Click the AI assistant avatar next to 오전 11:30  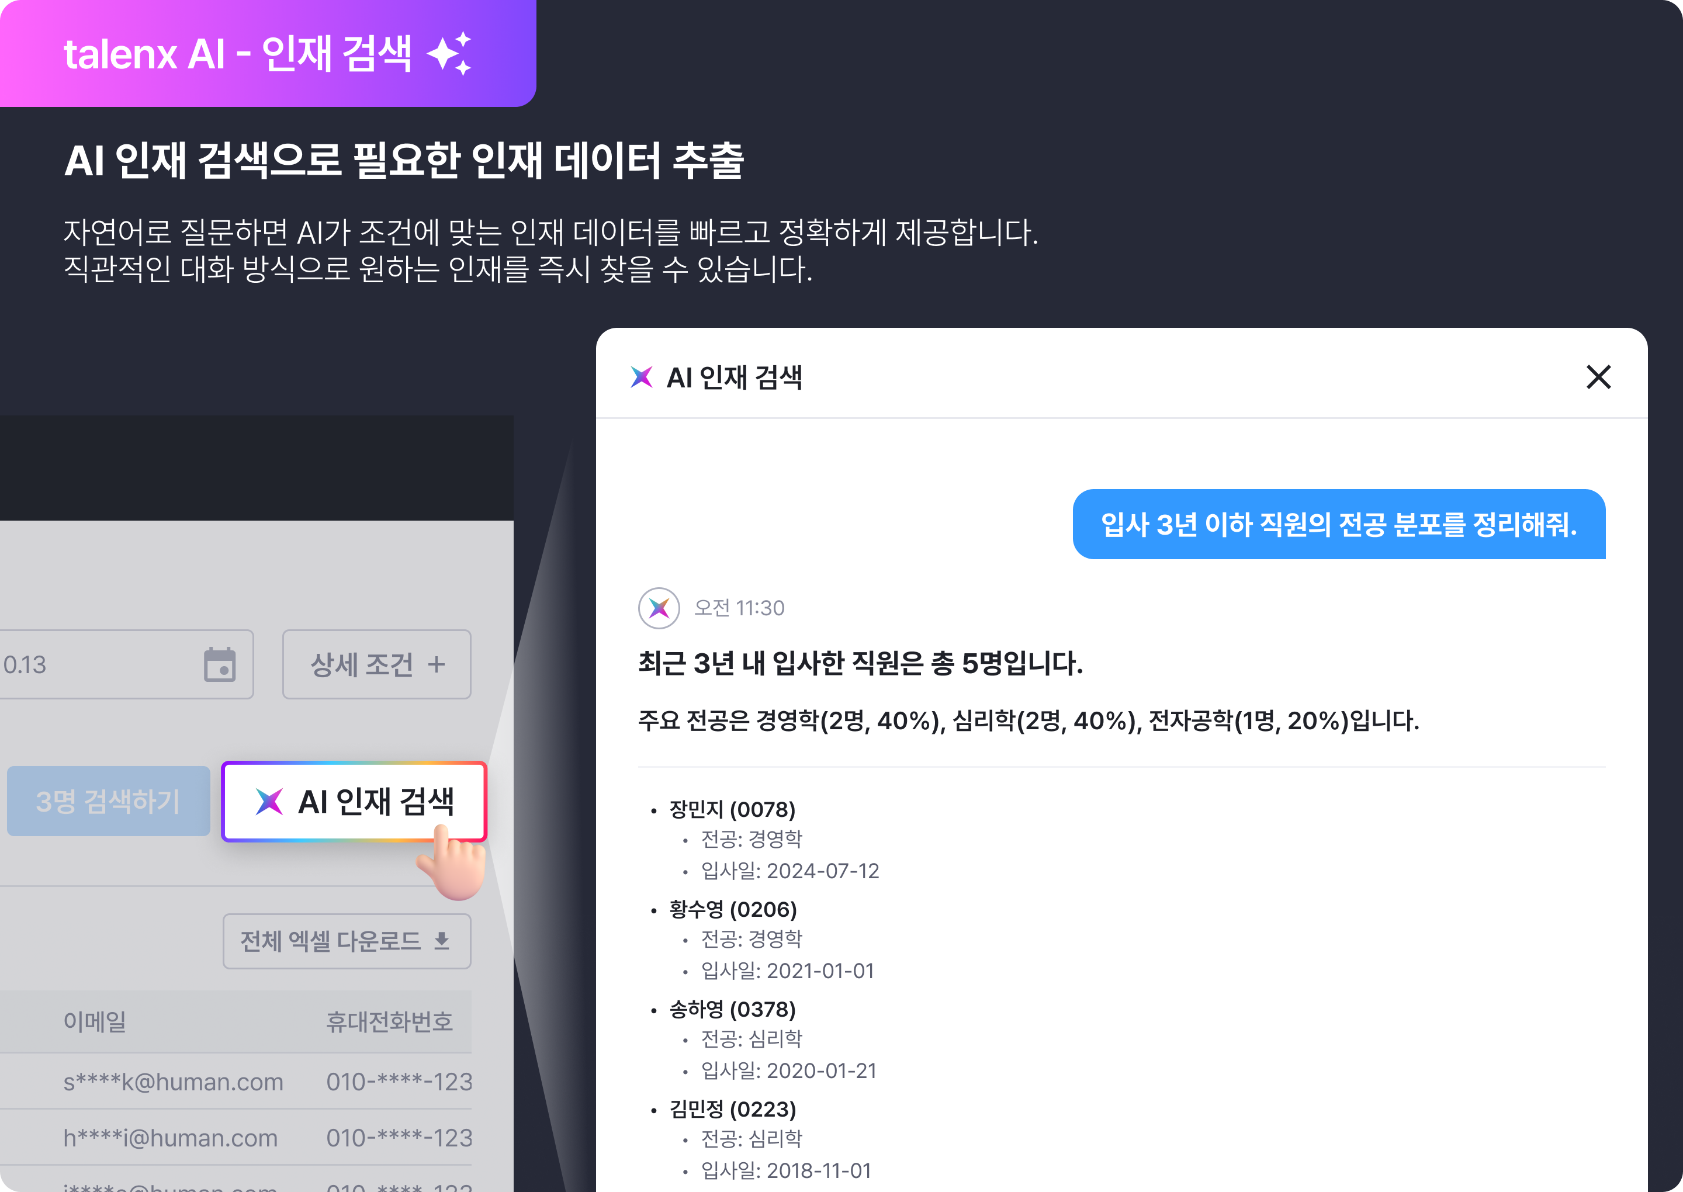click(x=659, y=608)
